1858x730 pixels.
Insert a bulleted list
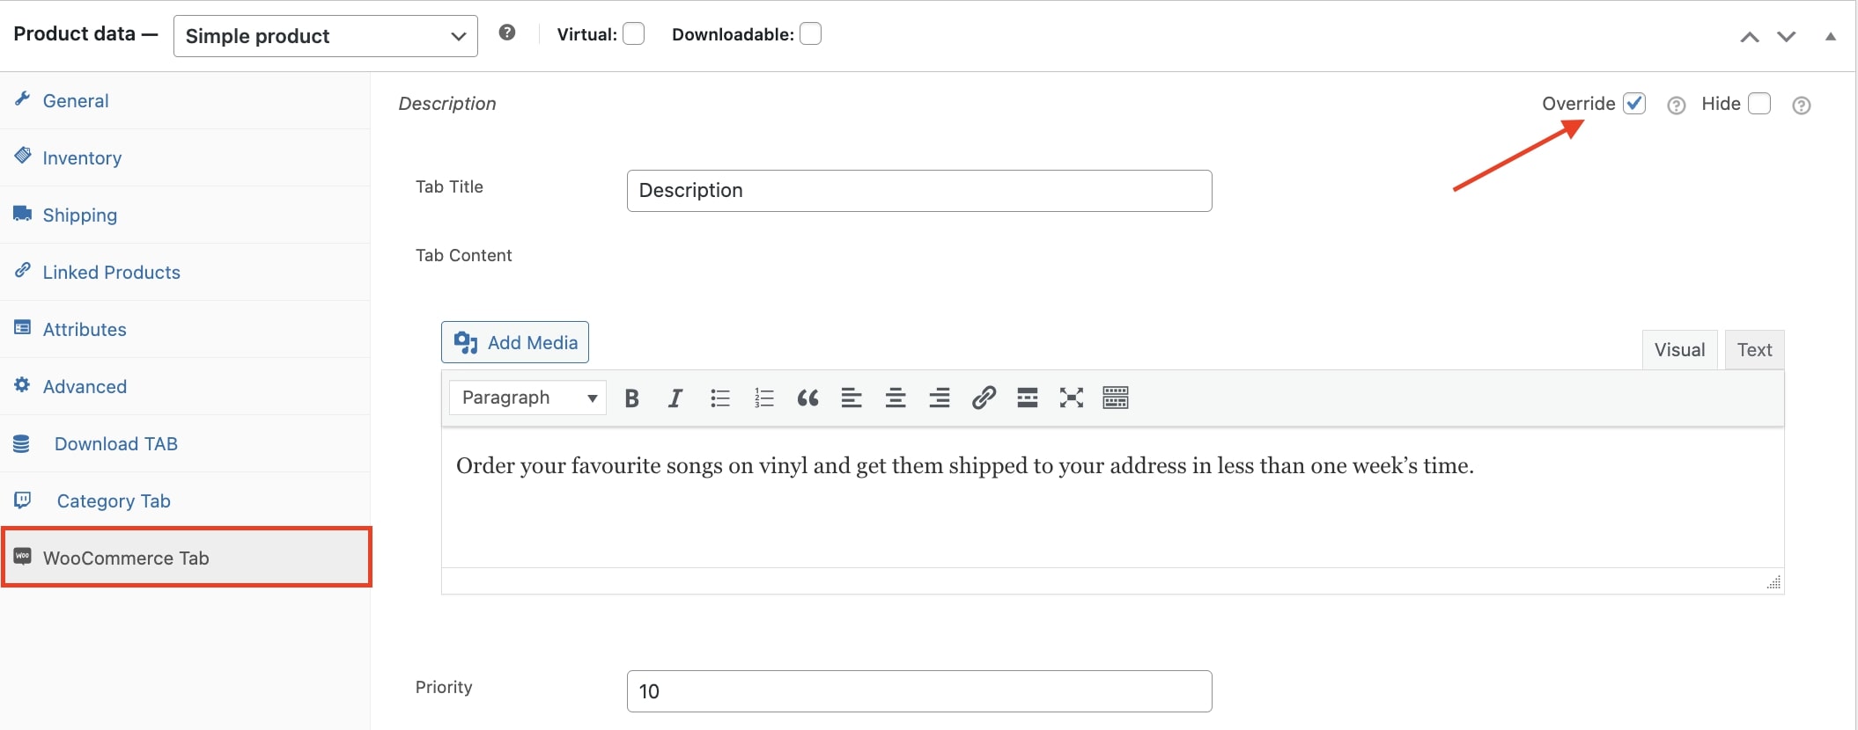720,398
